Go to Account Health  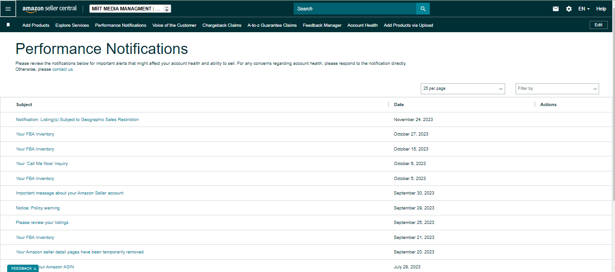[362, 25]
